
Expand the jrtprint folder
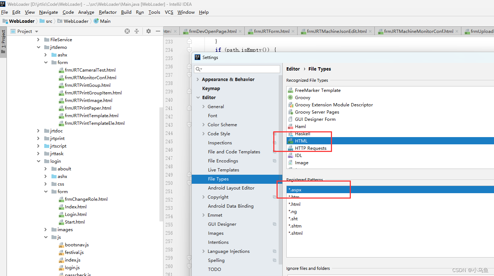point(39,139)
